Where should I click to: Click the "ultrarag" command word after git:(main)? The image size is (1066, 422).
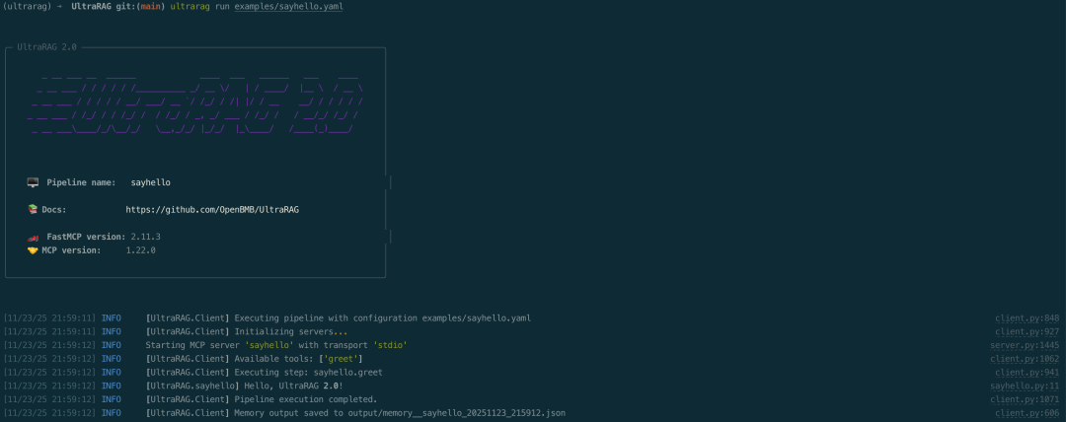(190, 6)
